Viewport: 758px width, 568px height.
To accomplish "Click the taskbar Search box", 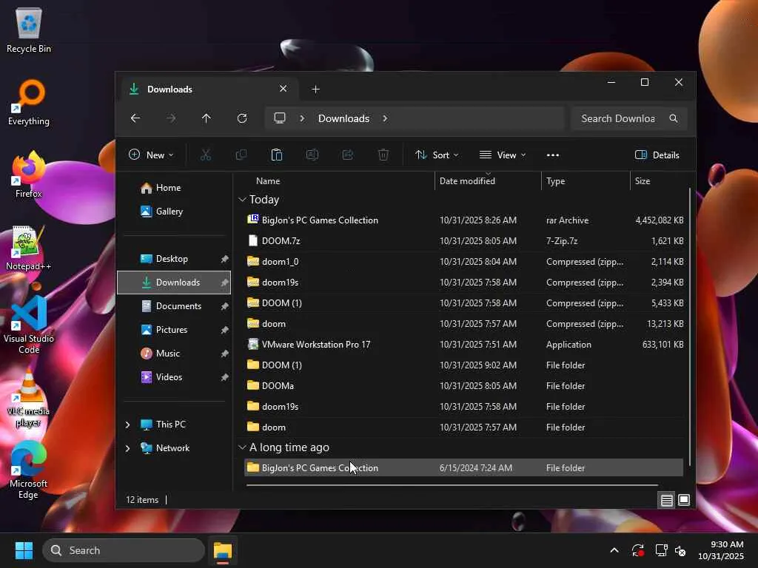I will click(x=124, y=550).
